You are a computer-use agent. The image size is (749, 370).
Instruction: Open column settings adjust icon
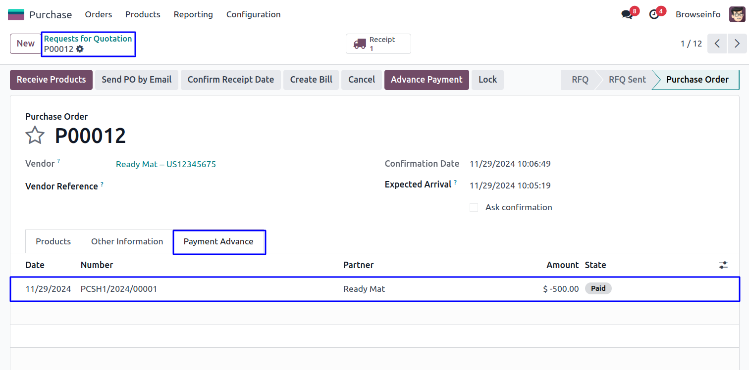723,265
